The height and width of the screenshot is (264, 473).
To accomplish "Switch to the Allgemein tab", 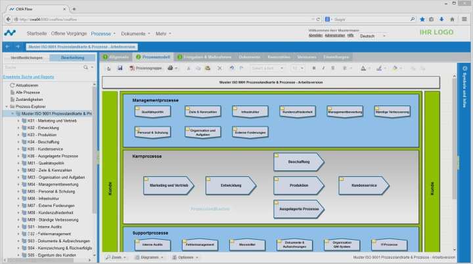I will tap(116, 57).
